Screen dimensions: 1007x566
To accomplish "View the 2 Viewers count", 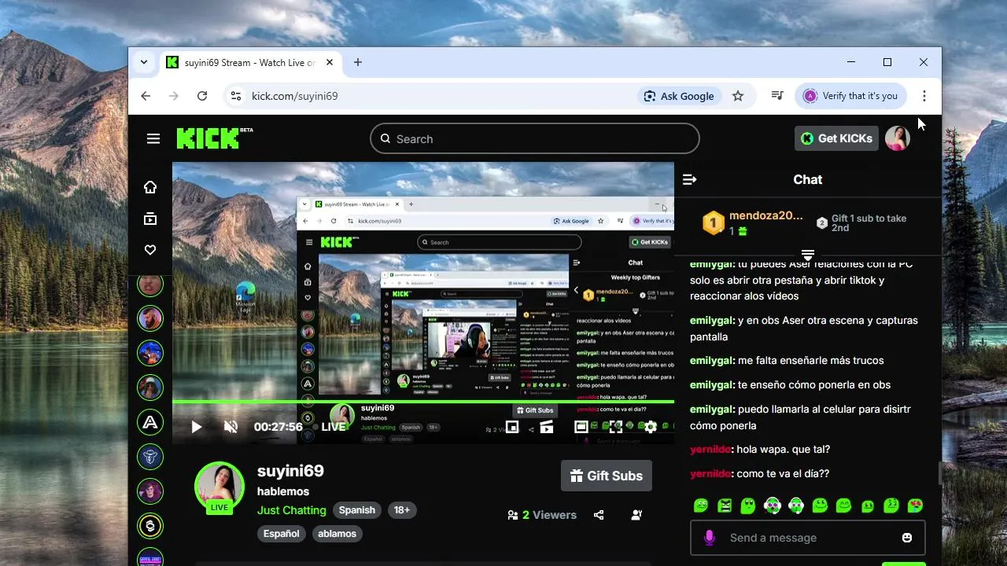I will 542,515.
